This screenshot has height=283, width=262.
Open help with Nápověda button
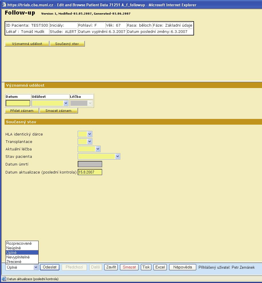click(x=183, y=267)
